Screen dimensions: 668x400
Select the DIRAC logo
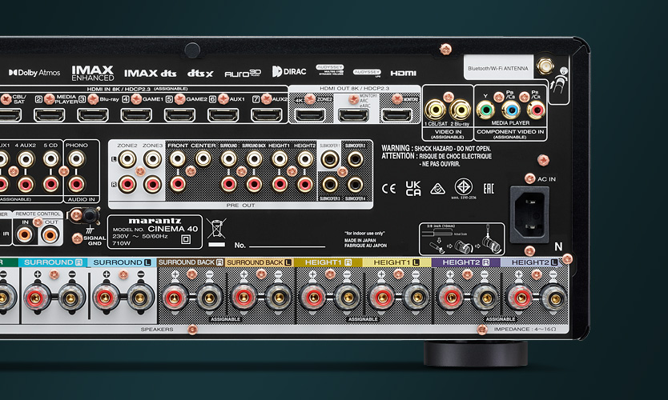point(288,71)
